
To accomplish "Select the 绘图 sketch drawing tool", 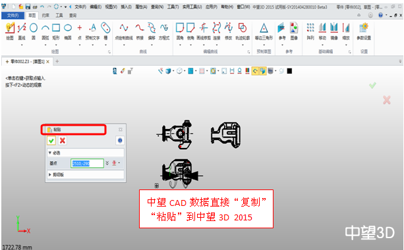I will [10, 31].
